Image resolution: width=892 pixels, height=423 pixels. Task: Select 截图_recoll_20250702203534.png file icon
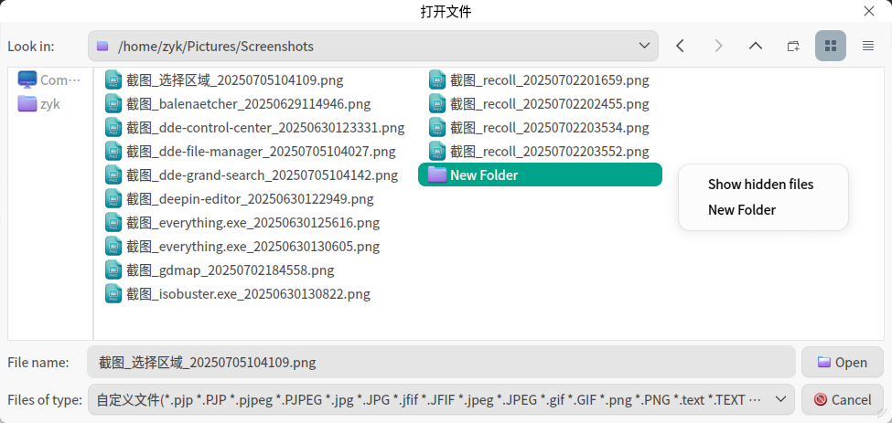pos(438,128)
